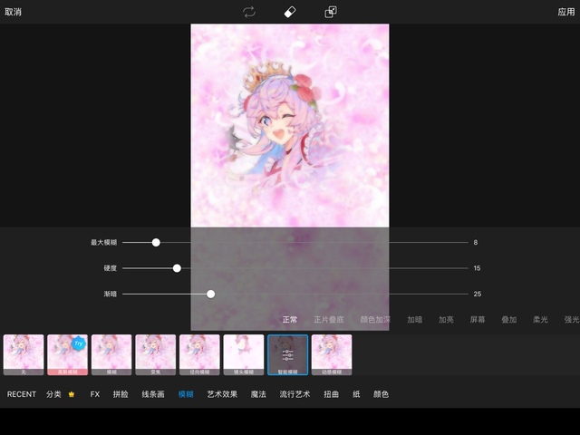Screen dimensions: 580x435
Task: Cancel editing with 取消
Action: pyautogui.click(x=13, y=12)
